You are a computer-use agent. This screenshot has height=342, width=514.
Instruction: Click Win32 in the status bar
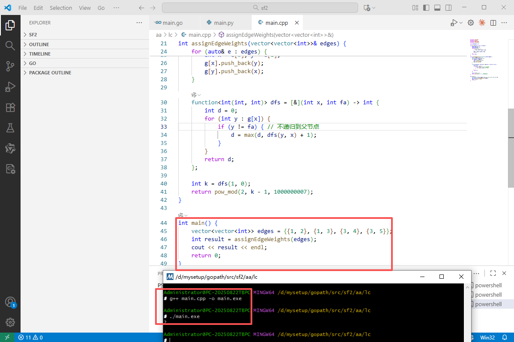487,337
